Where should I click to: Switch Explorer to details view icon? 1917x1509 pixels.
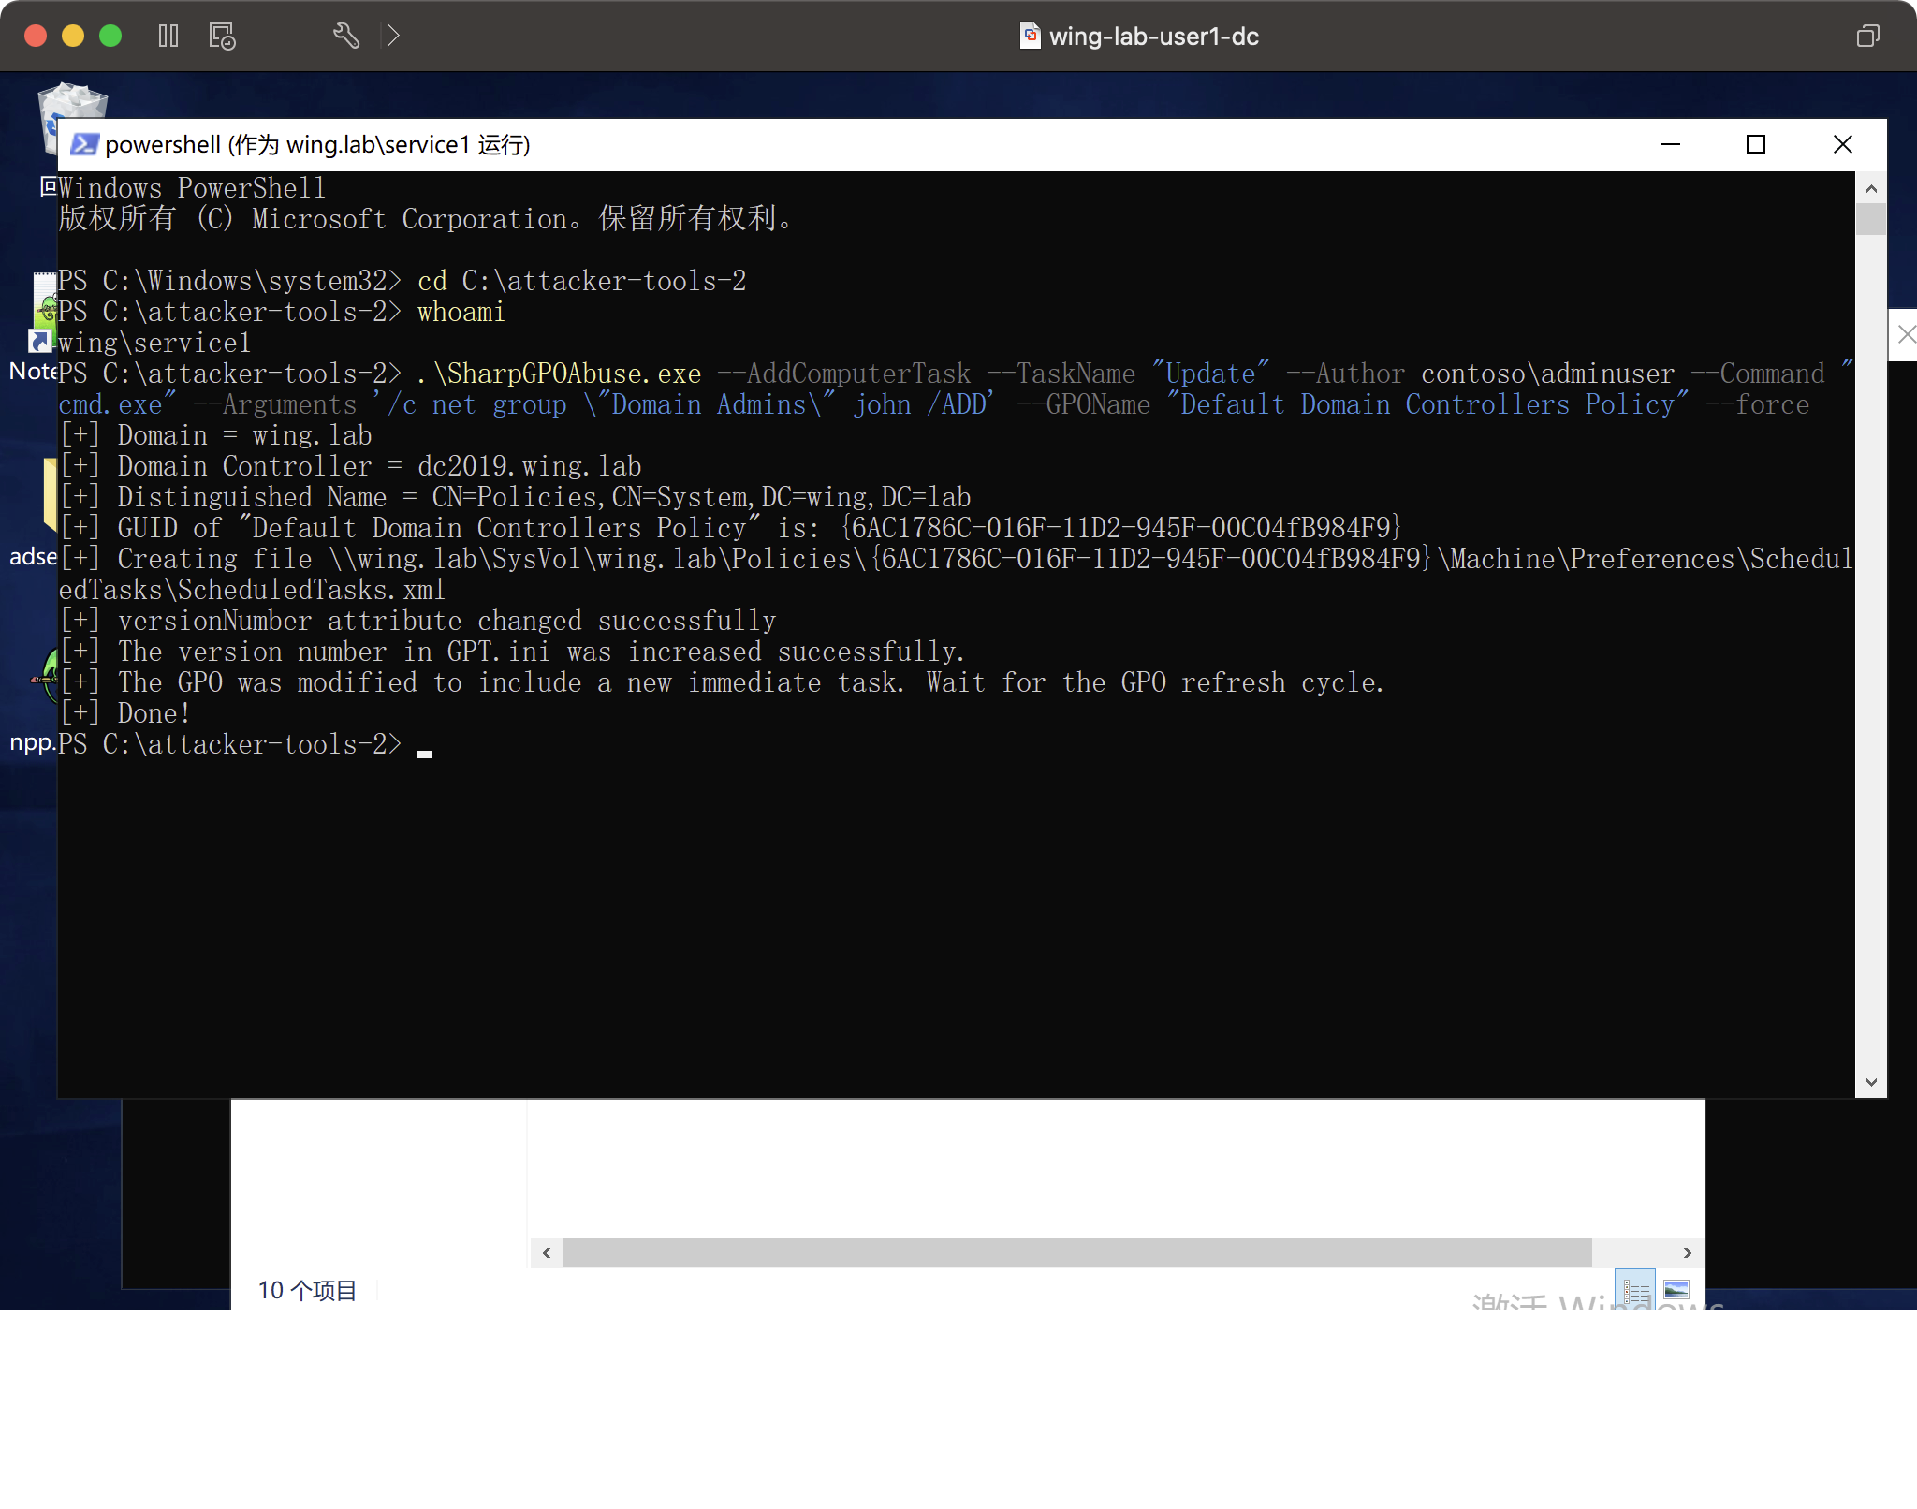pos(1636,1291)
